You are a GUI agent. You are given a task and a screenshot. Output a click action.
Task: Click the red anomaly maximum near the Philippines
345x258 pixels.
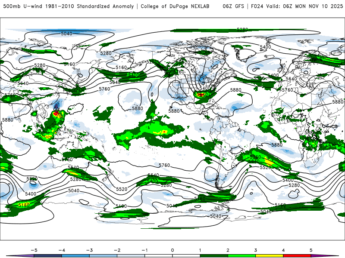pyautogui.click(x=56, y=114)
